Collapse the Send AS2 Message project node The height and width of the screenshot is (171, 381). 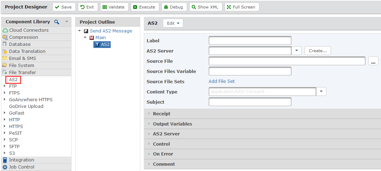[x=79, y=31]
